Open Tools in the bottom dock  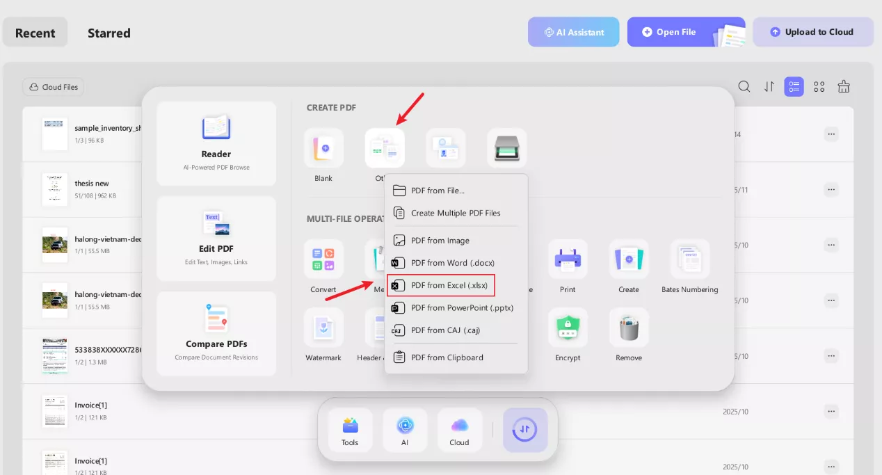coord(350,430)
